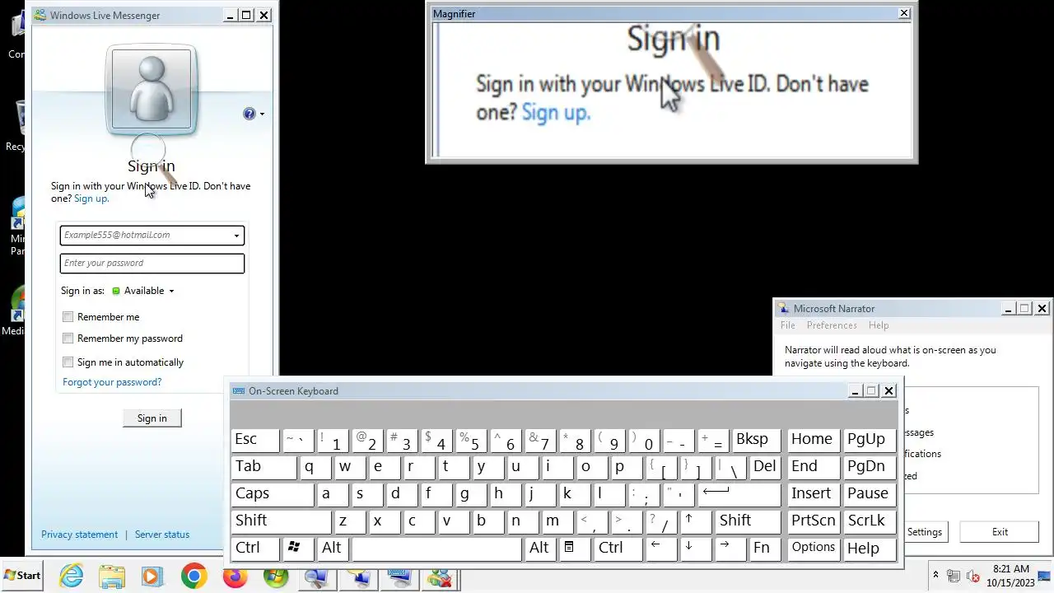This screenshot has width=1054, height=593.
Task: Click the Messenger display picture avatar
Action: [152, 89]
